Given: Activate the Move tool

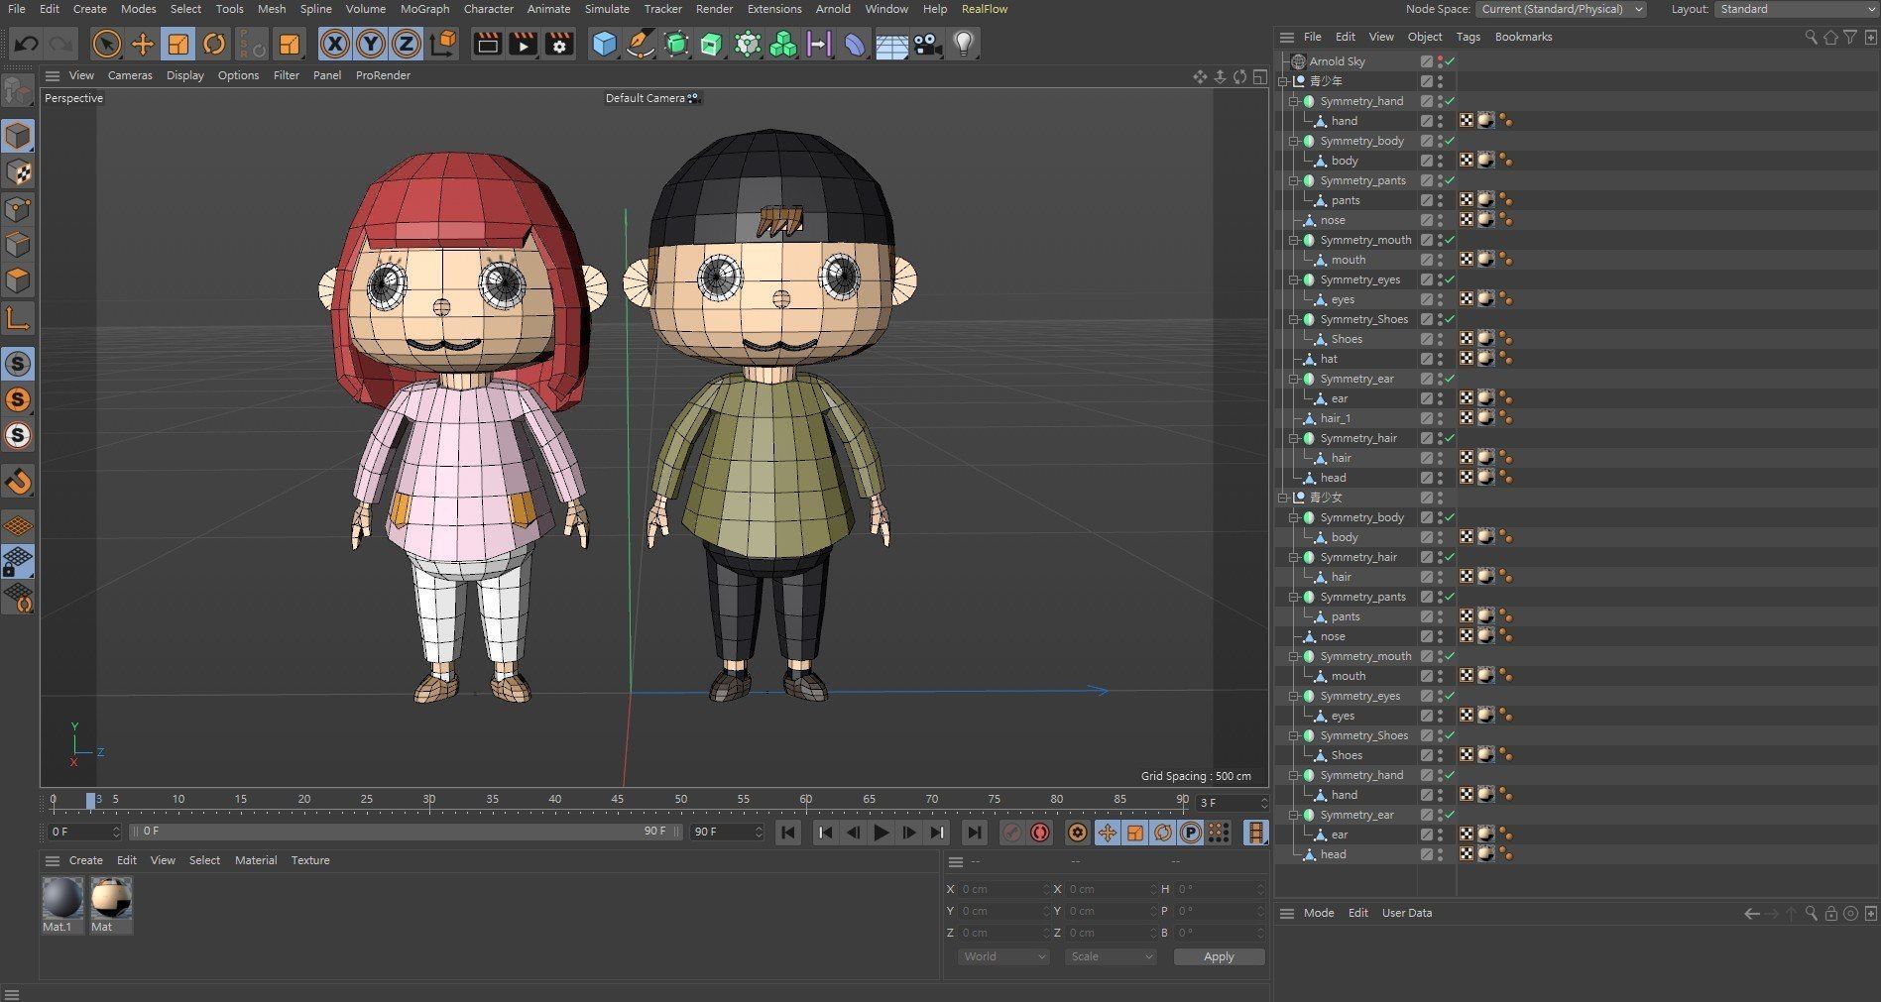Looking at the screenshot, I should click(143, 44).
